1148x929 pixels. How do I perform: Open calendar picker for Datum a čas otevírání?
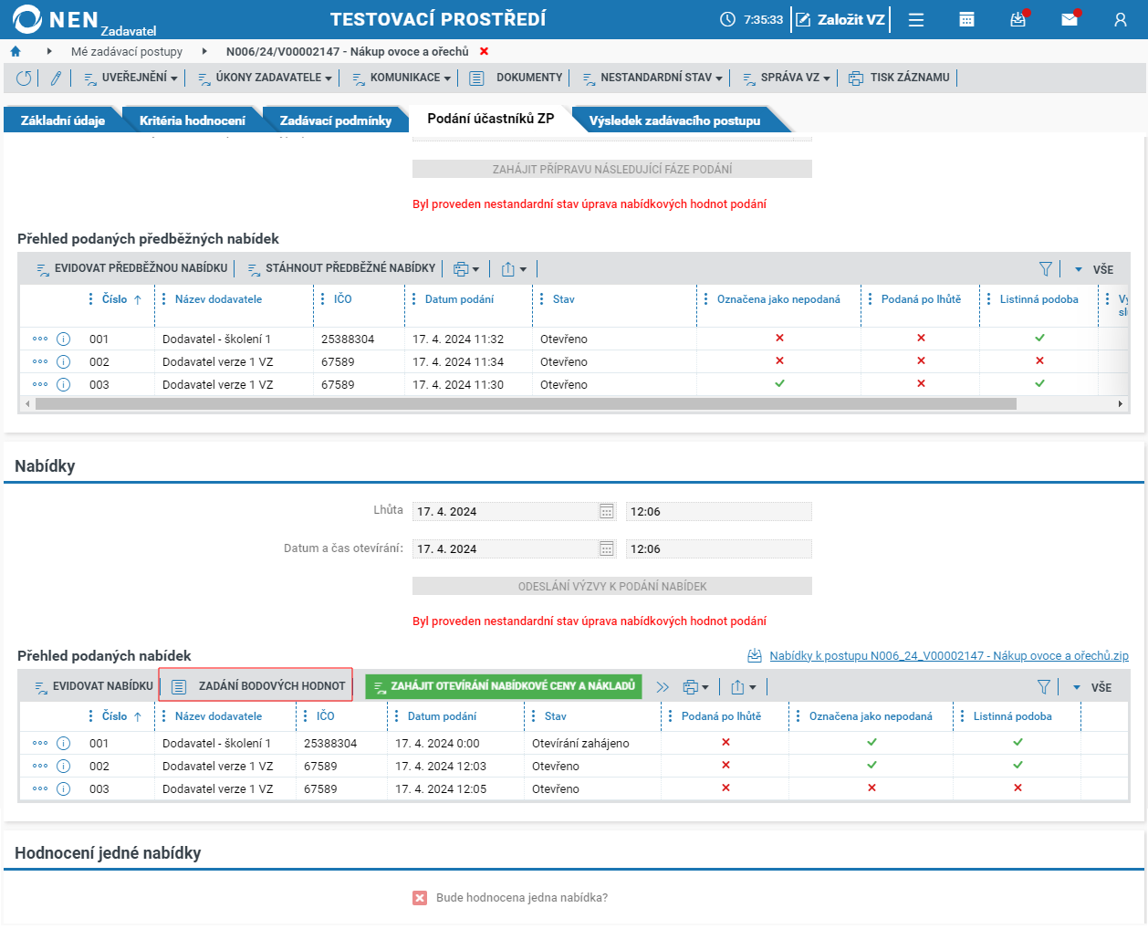tap(607, 548)
